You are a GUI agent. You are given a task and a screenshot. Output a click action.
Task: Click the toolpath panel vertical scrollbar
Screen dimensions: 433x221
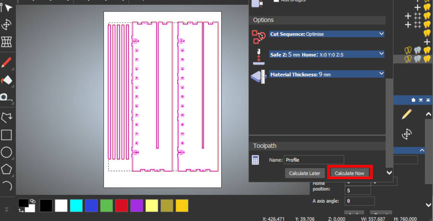(x=389, y=123)
